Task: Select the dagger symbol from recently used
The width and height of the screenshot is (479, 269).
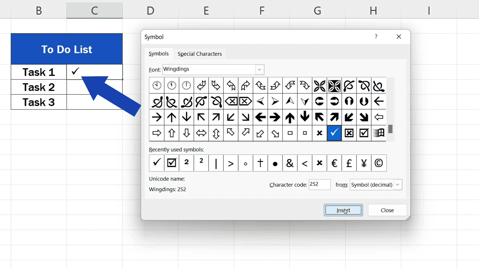Action: click(x=260, y=163)
